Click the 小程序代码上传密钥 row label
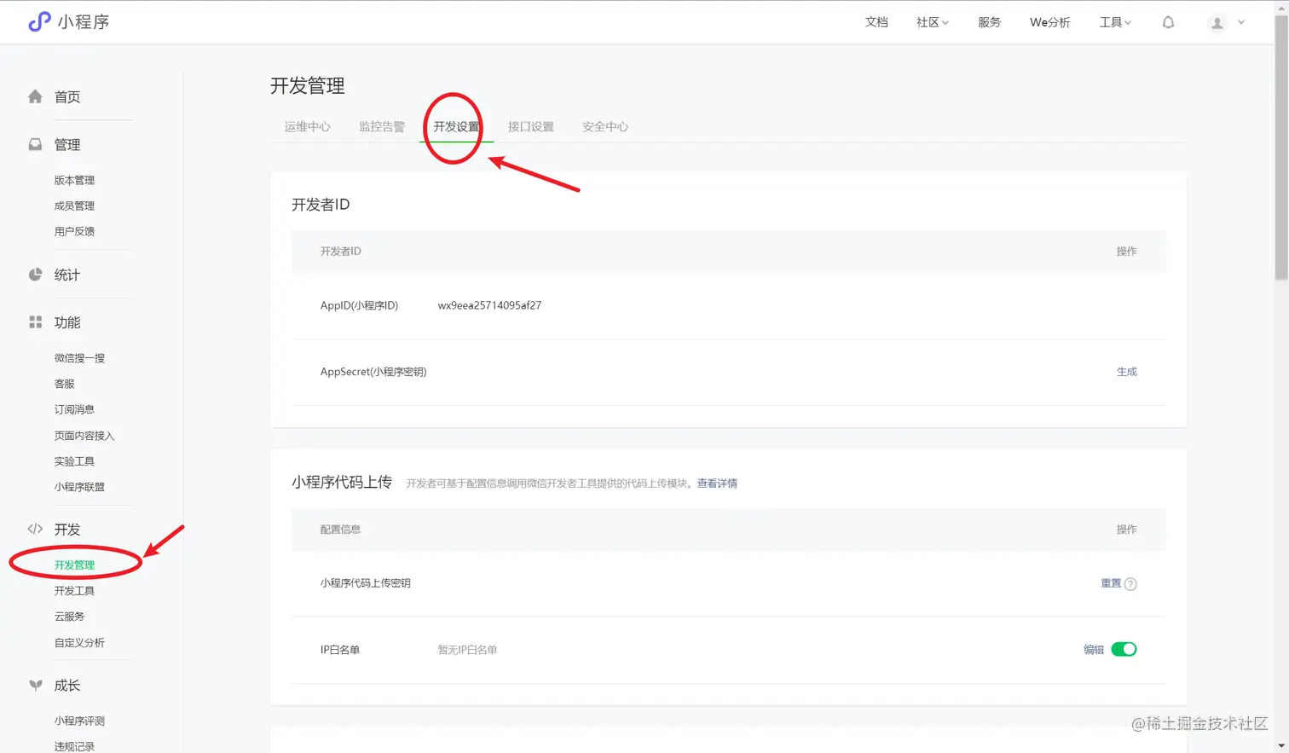This screenshot has width=1289, height=753. [365, 583]
